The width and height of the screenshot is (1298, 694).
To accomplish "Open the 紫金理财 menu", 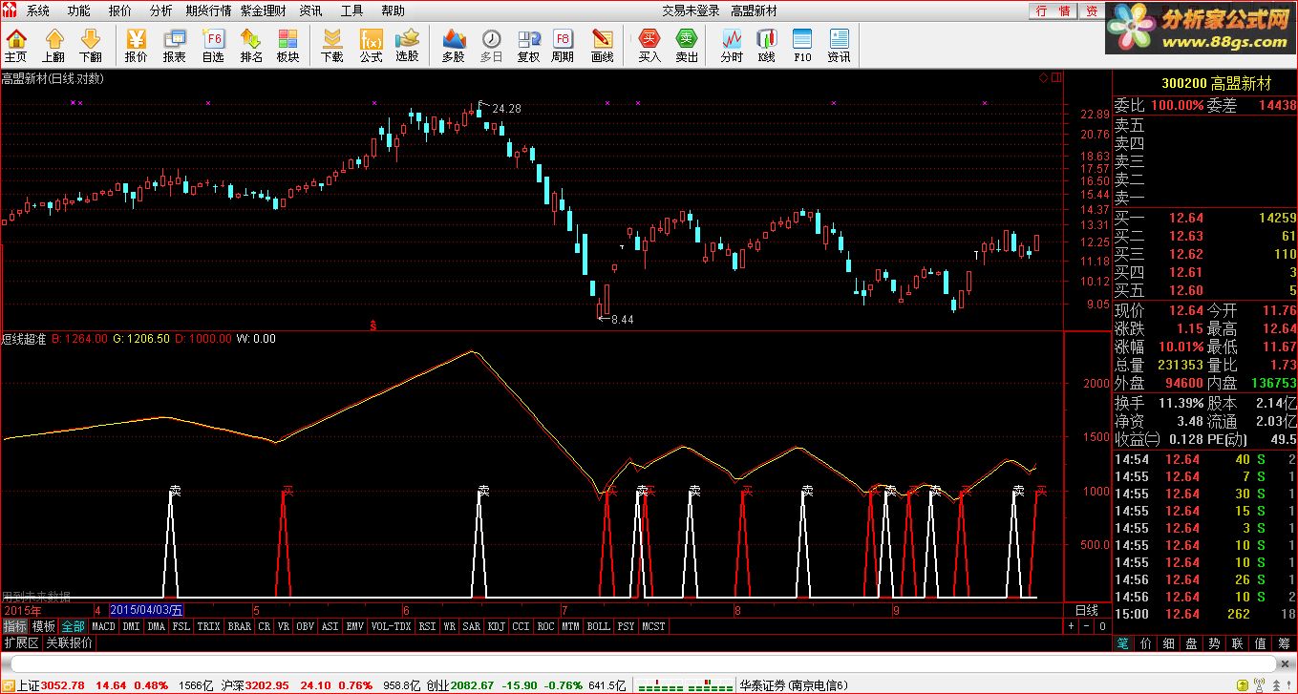I will pos(264,11).
